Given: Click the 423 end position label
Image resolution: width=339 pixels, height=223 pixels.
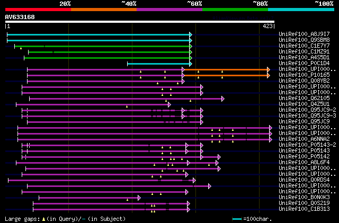Looking at the screenshot, I should pyautogui.click(x=267, y=26).
